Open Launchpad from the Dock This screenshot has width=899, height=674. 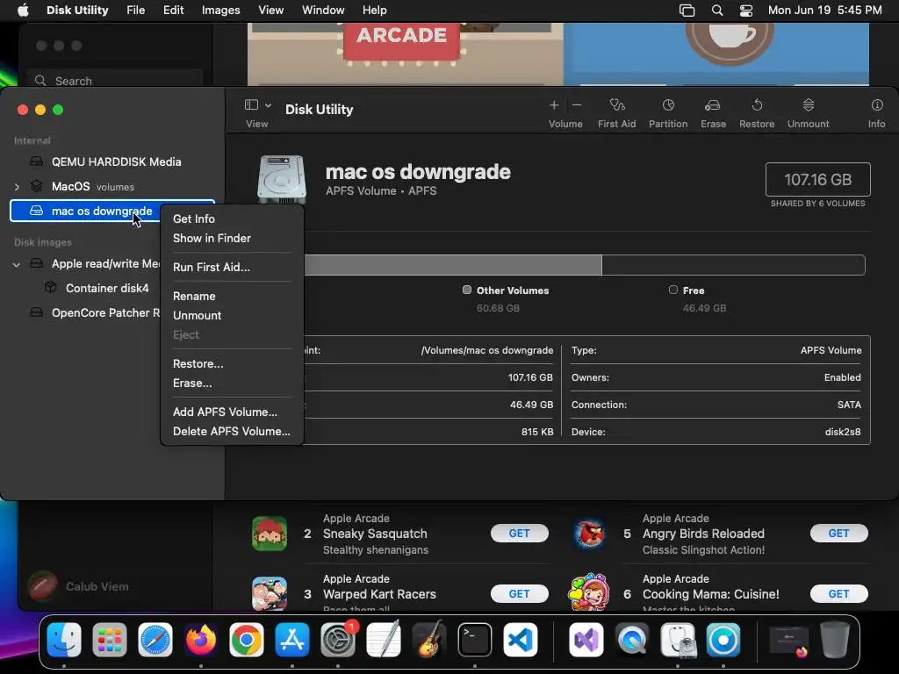coord(110,640)
